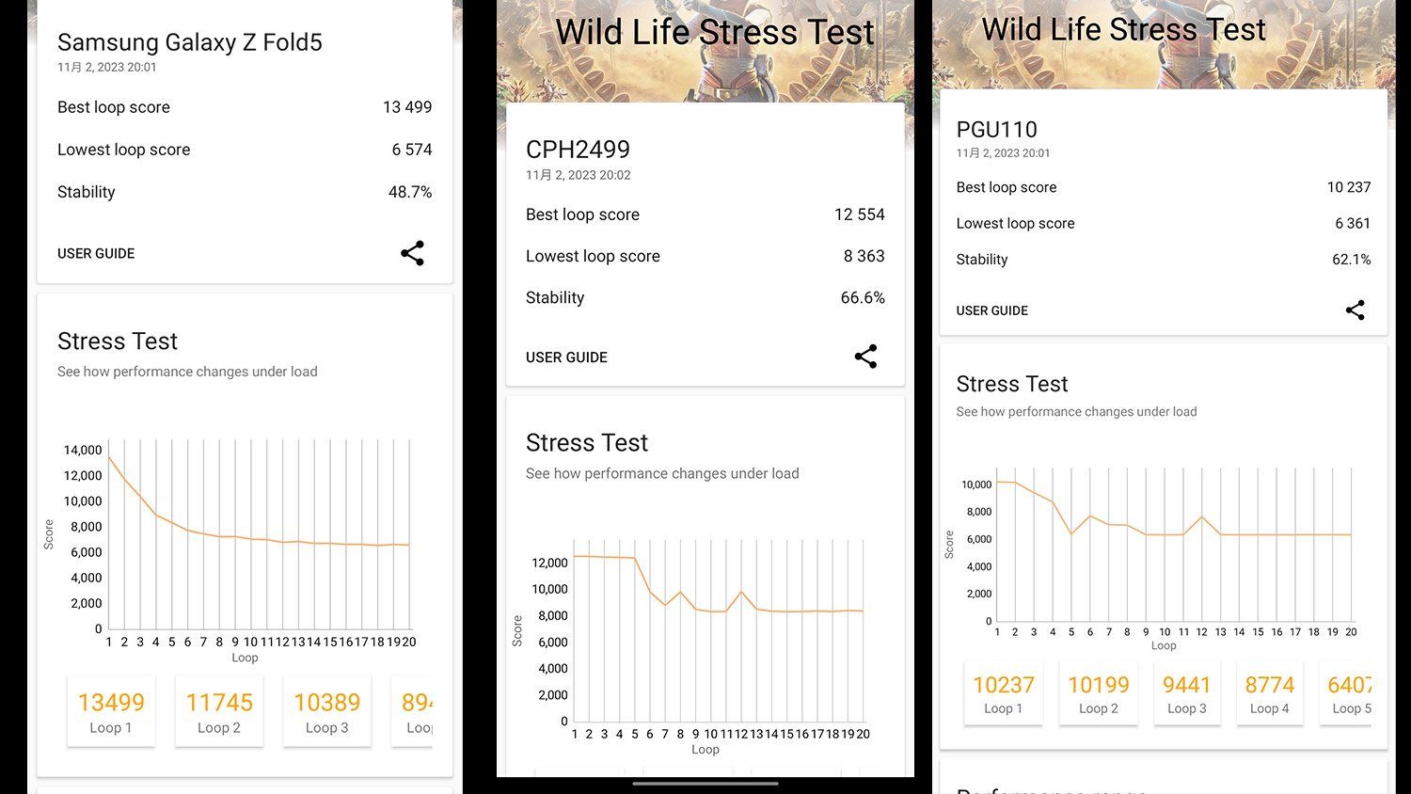Select Loop 1 tile showing 13499

[111, 712]
